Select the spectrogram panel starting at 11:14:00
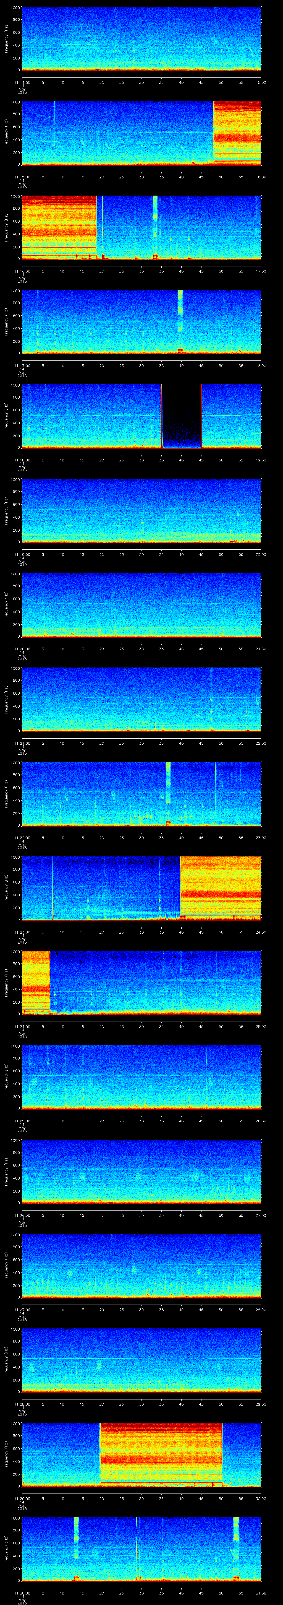This screenshot has height=1605, width=283. point(141,39)
